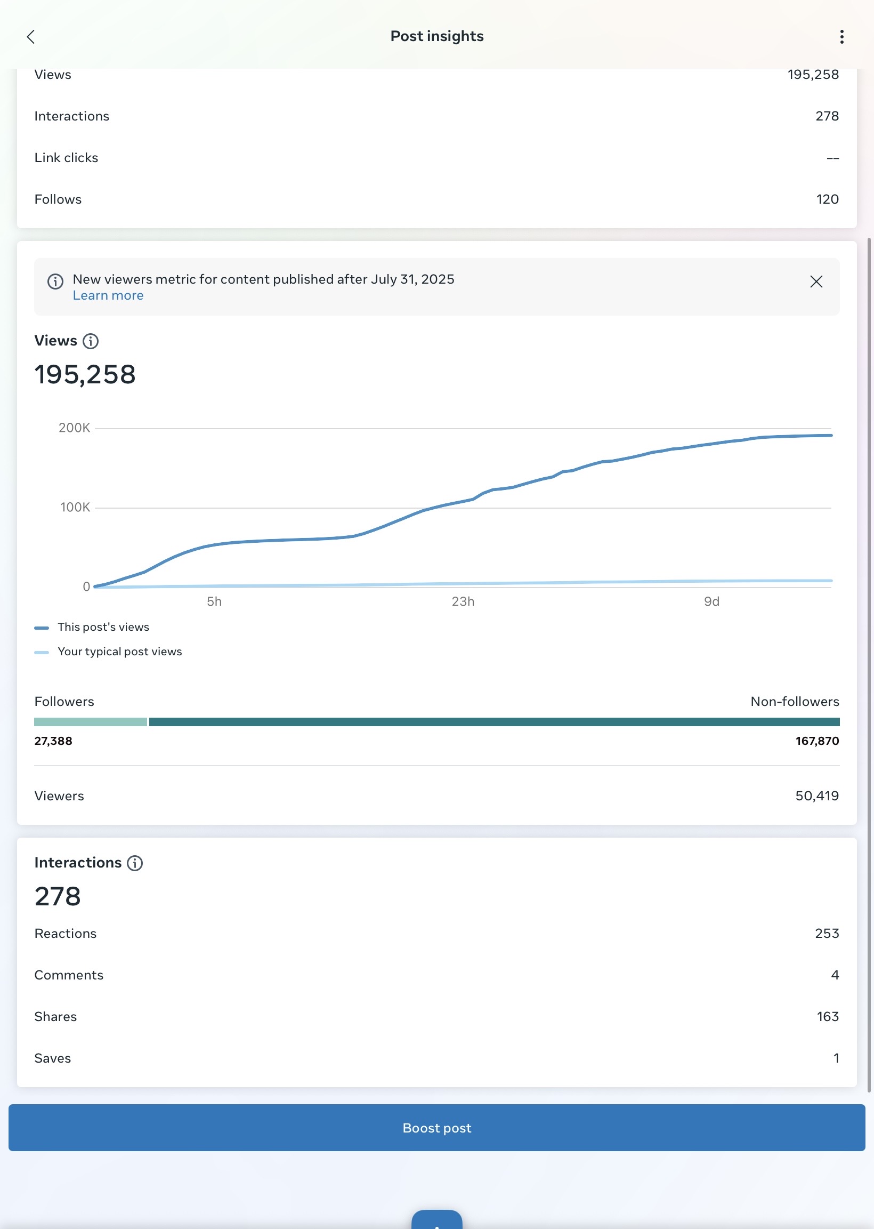The image size is (874, 1229).
Task: Click the Post insights title
Action: tap(437, 36)
